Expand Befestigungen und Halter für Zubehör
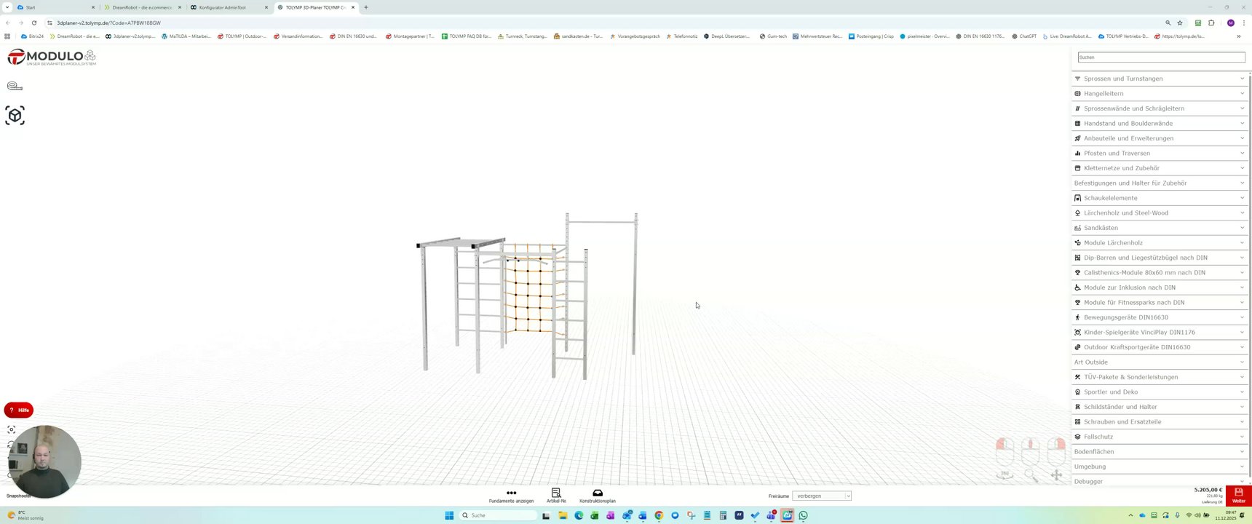The width and height of the screenshot is (1252, 524). pyautogui.click(x=1160, y=183)
